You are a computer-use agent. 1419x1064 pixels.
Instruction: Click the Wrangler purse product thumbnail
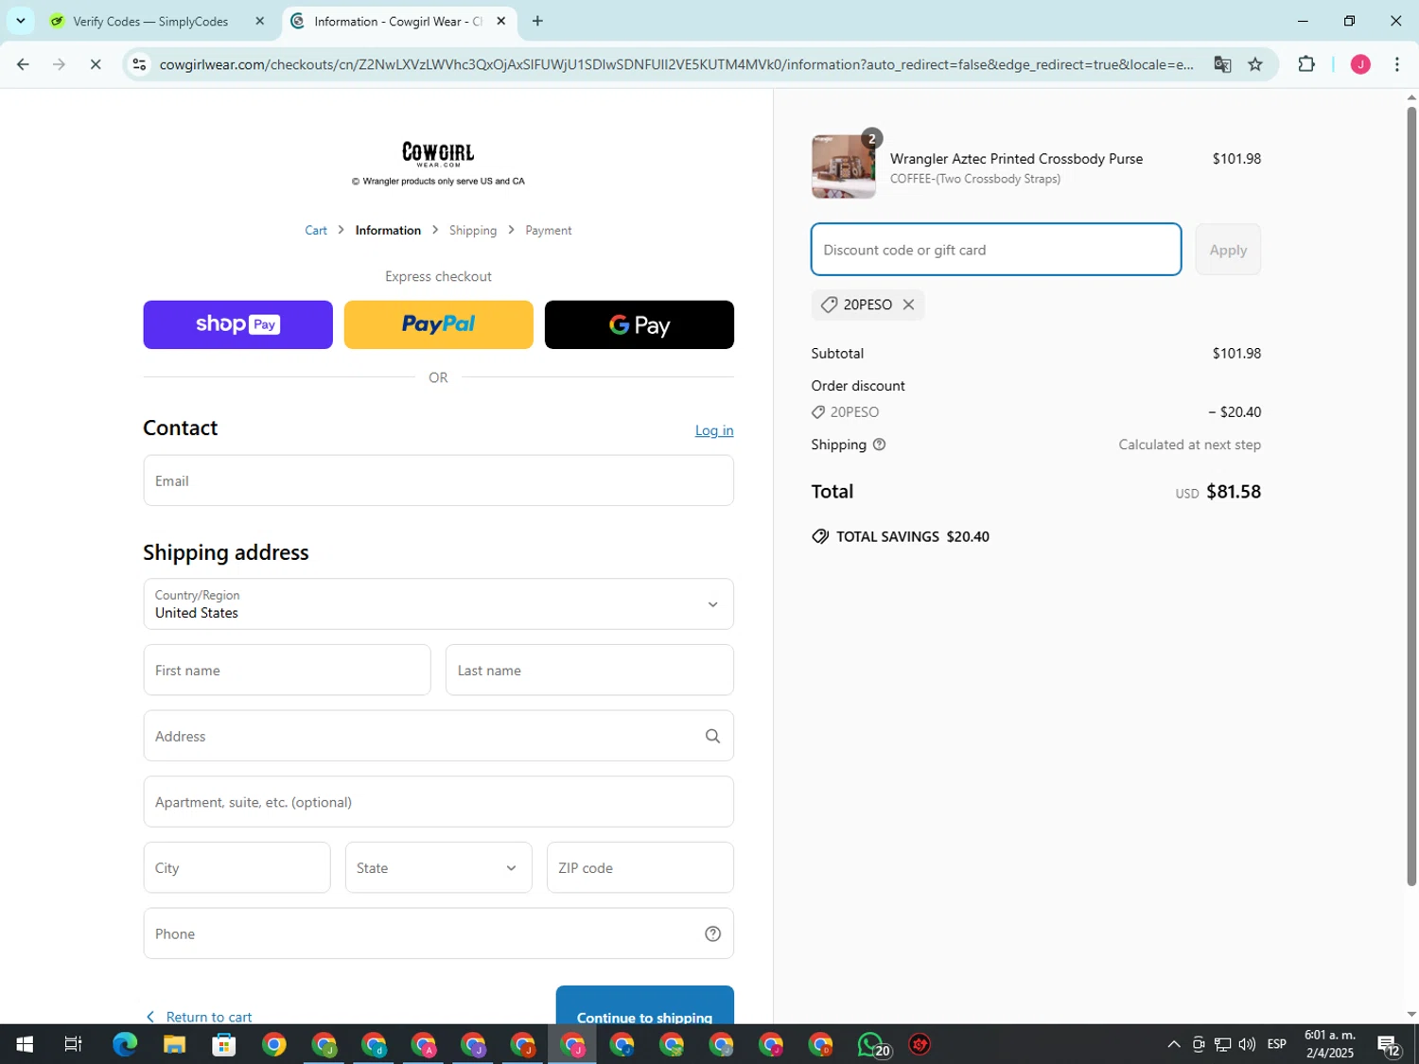coord(843,166)
